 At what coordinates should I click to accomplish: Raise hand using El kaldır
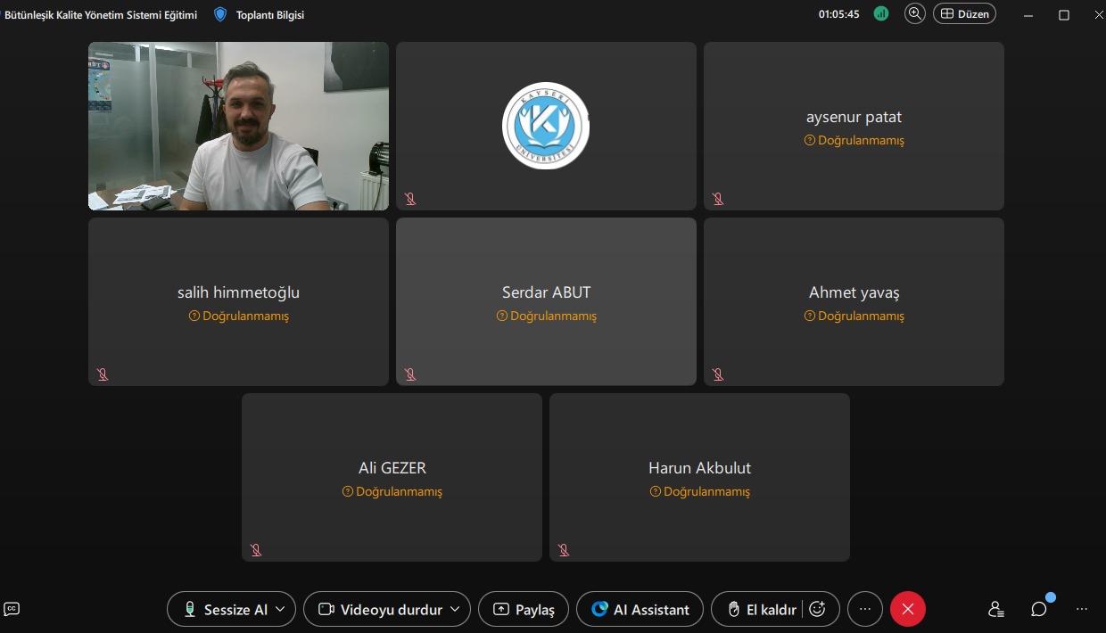pos(761,610)
